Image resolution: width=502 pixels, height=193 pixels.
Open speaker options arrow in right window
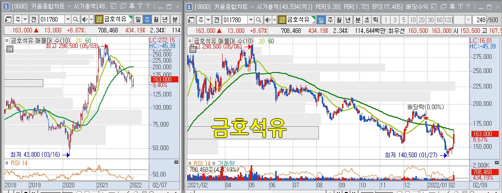point(274,20)
